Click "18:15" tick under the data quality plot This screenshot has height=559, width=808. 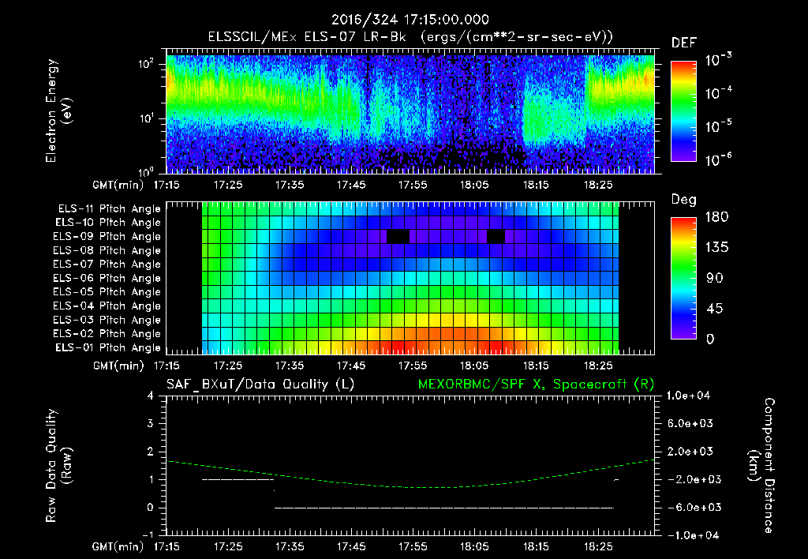pyautogui.click(x=536, y=546)
